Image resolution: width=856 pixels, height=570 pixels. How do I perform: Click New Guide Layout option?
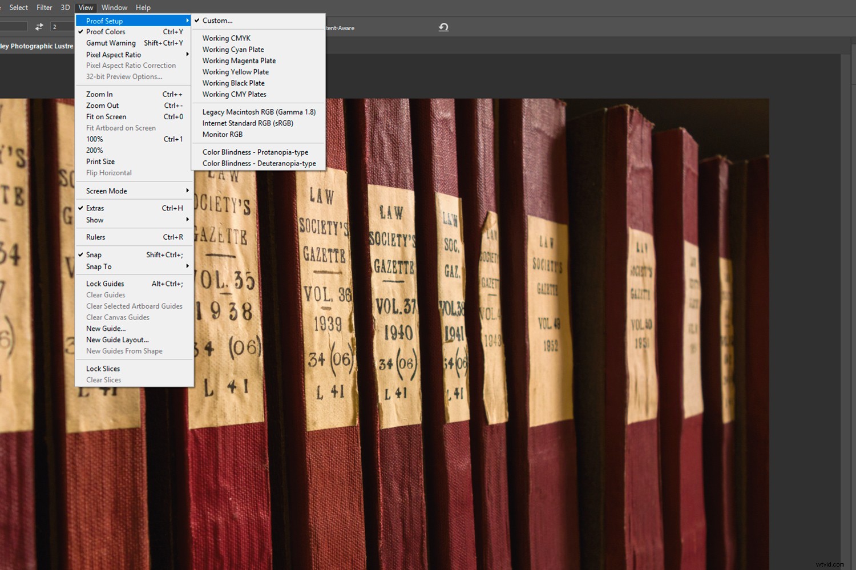point(117,340)
